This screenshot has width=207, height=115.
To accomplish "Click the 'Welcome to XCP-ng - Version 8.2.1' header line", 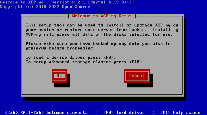I will click(66, 2).
